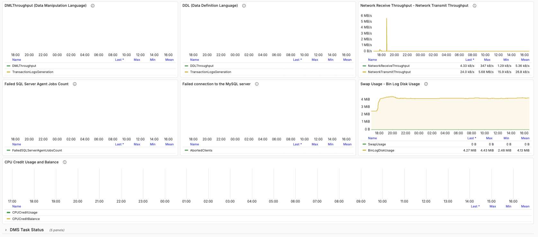
Task: Sort CPU Credit legend by Last column
Action: pos(475,206)
